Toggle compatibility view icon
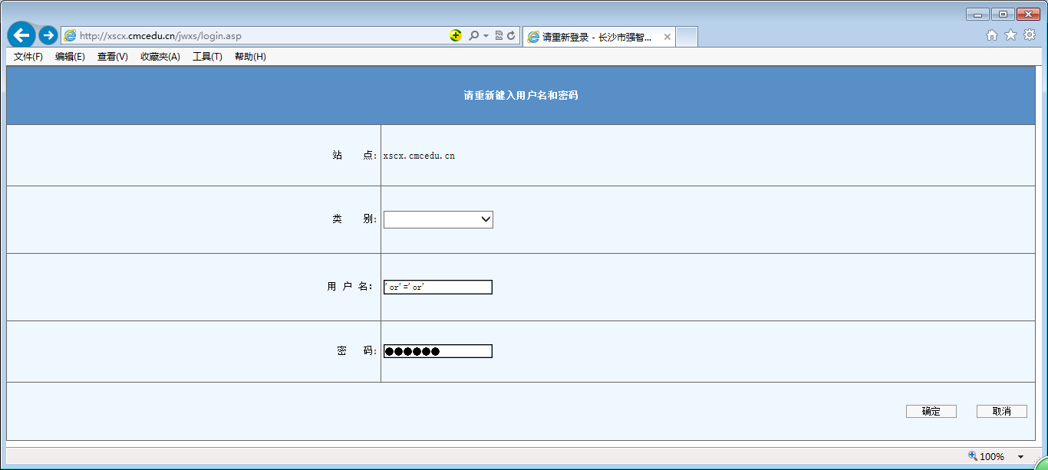Screen dimensions: 1048x470 [499, 35]
